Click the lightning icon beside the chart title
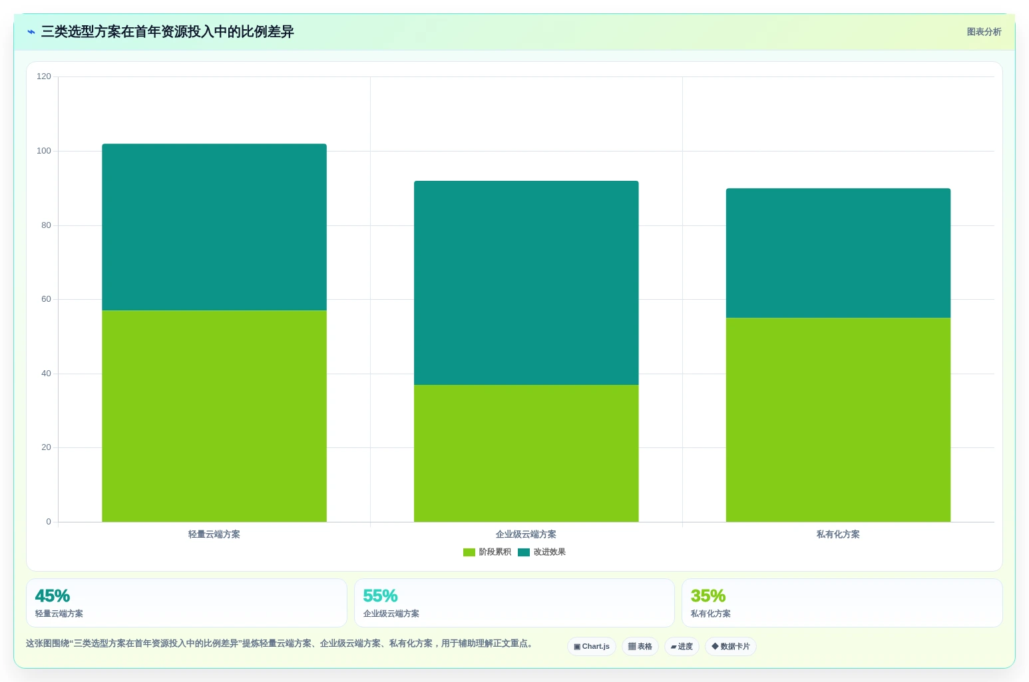The height and width of the screenshot is (682, 1029). pos(31,32)
